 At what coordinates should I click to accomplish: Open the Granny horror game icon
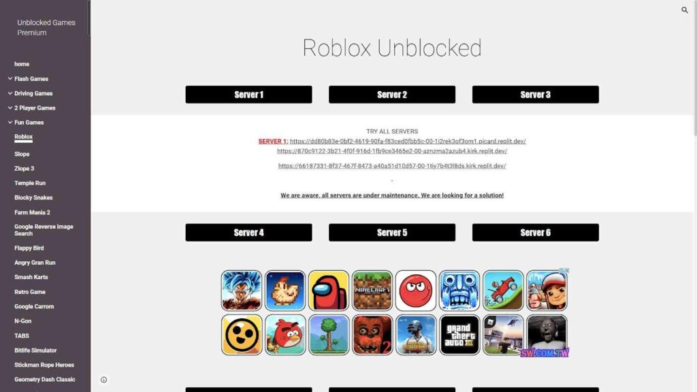(x=547, y=335)
